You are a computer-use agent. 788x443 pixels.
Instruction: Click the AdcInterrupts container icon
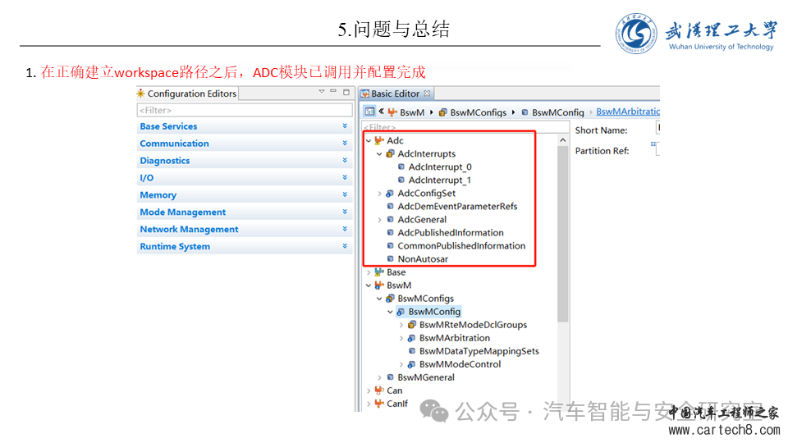390,153
